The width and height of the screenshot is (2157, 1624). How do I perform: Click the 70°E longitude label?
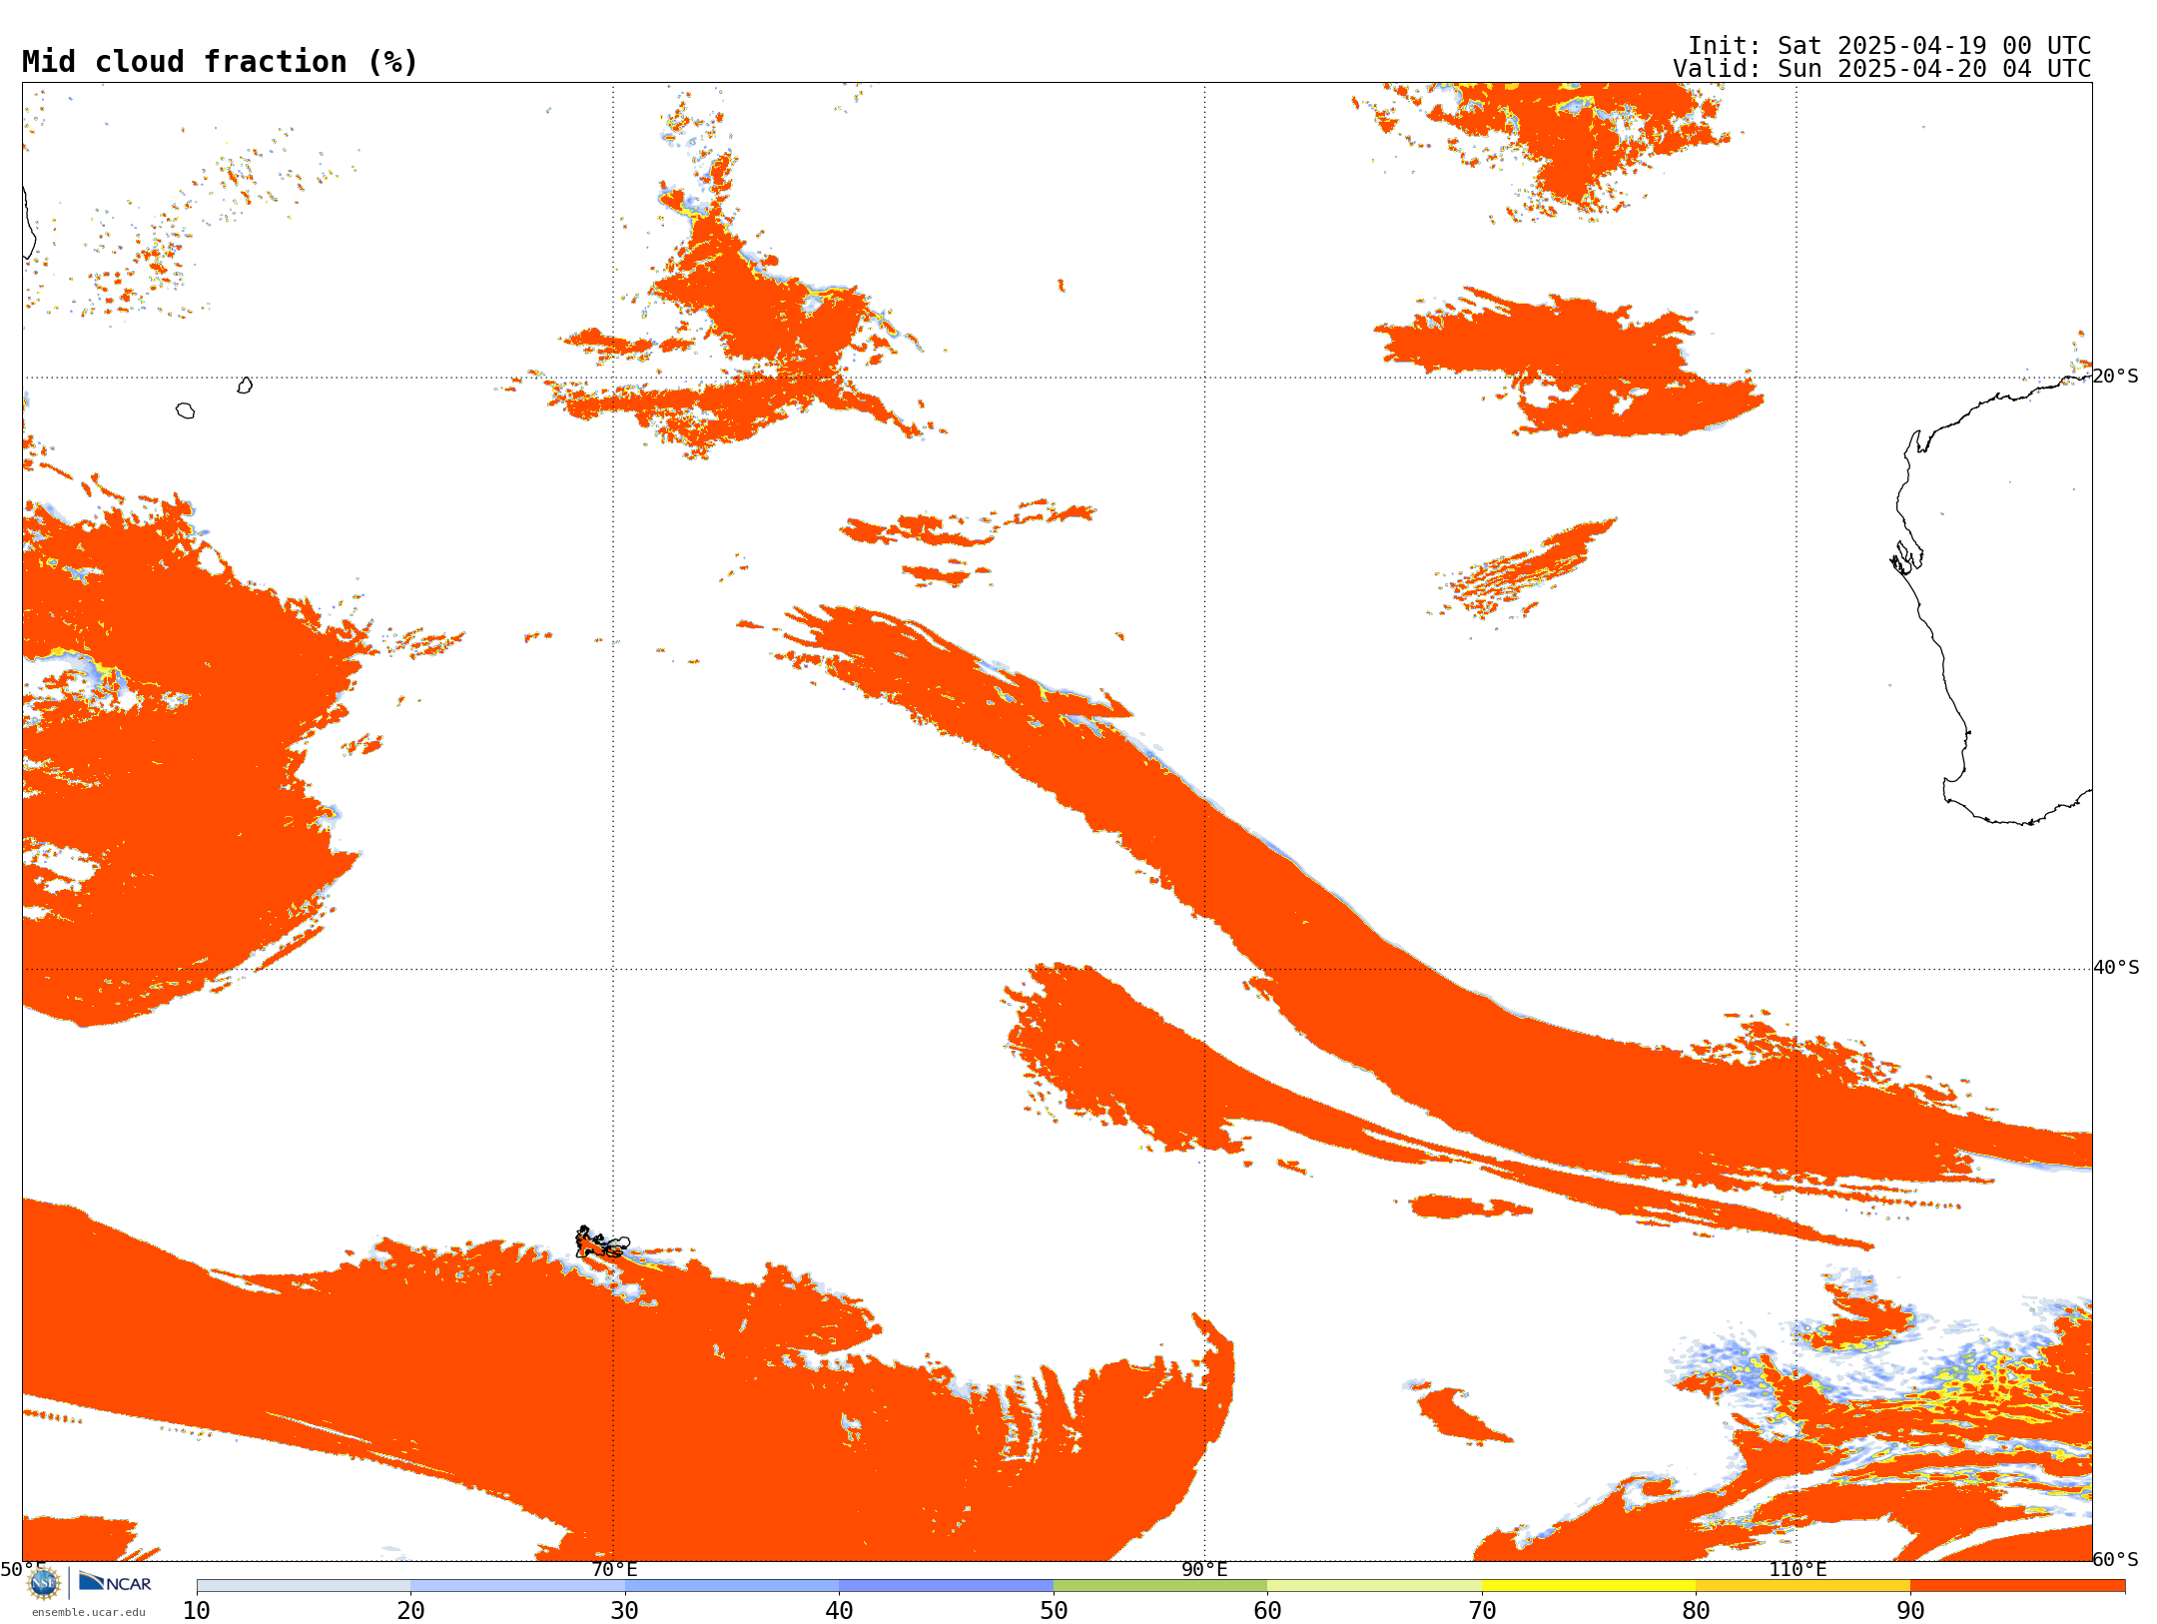tap(614, 1569)
